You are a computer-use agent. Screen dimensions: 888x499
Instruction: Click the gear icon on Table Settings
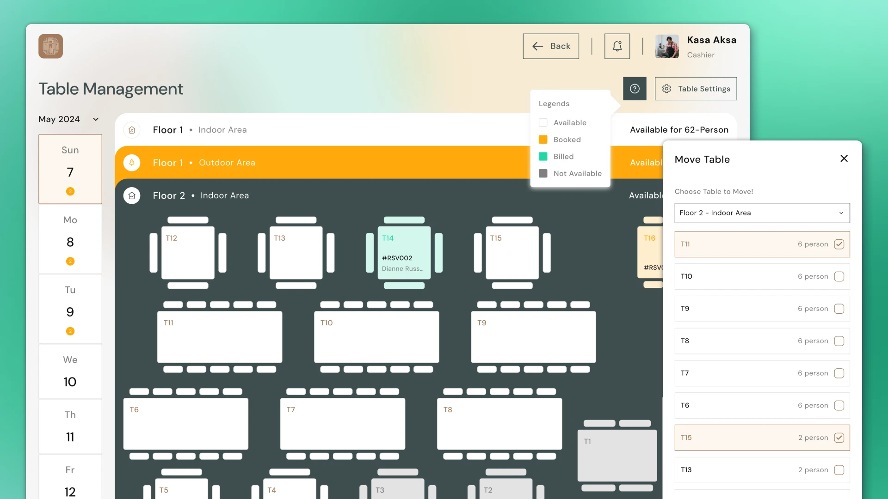[666, 88]
